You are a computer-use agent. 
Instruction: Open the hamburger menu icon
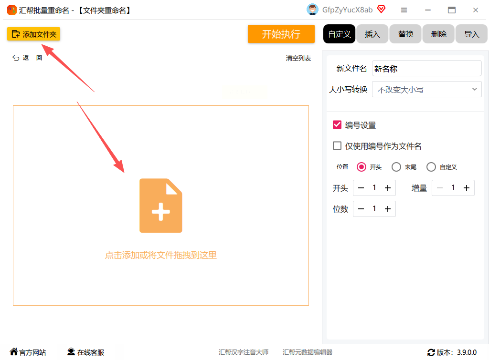(404, 10)
